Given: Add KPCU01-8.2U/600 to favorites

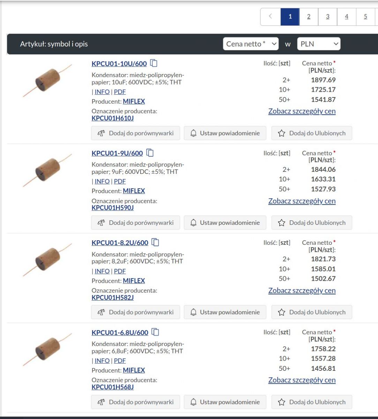Looking at the screenshot, I should (x=312, y=312).
